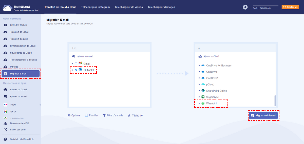This screenshot has width=304, height=144.
Task: Open the Transfert de Cloud à cloud tab
Action: [x=60, y=7]
